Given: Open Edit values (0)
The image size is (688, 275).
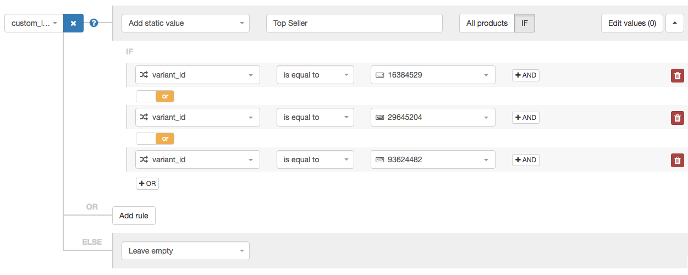Looking at the screenshot, I should pos(632,23).
